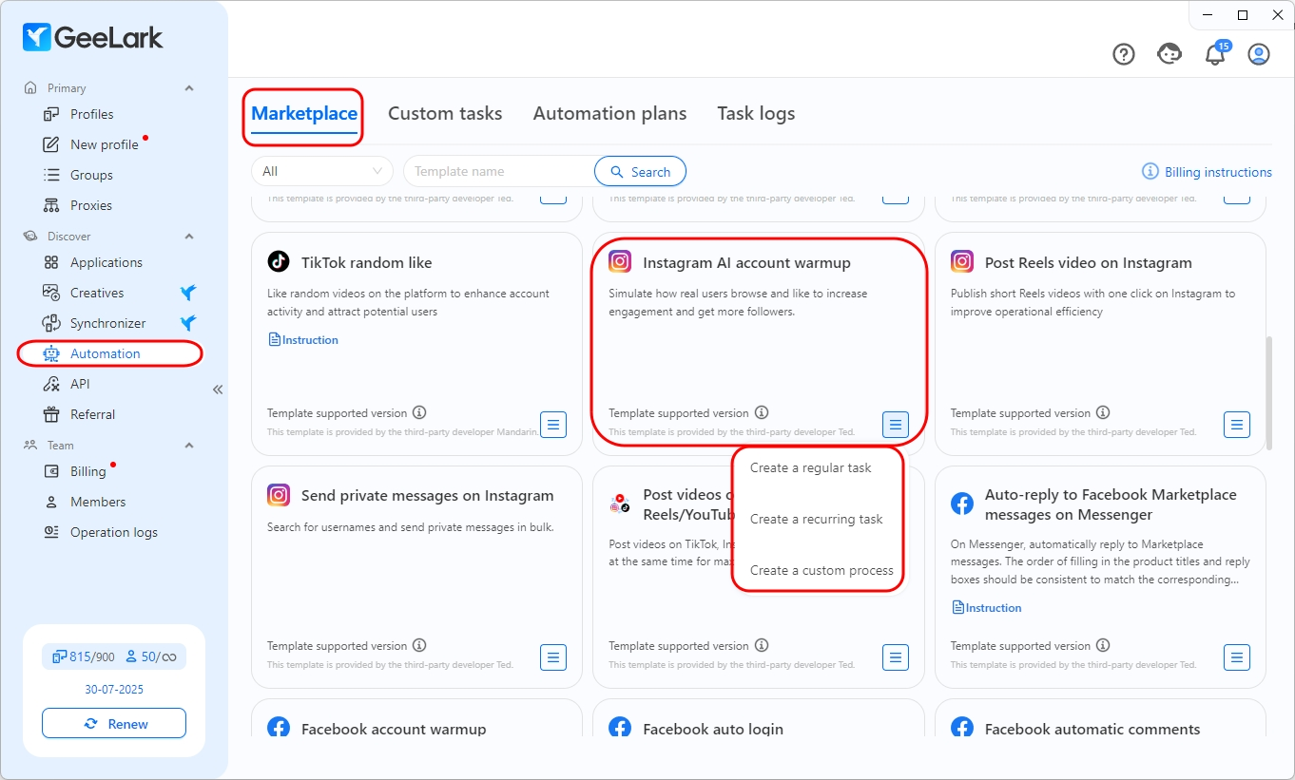This screenshot has height=780, width=1295.
Task: Open the All category dropdown
Action: [322, 171]
